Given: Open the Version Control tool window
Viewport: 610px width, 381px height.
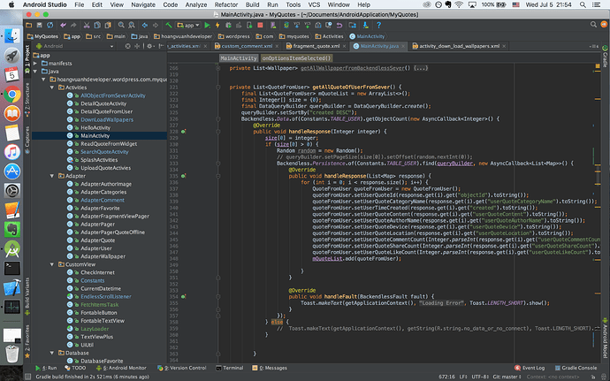Looking at the screenshot, I should tap(182, 368).
